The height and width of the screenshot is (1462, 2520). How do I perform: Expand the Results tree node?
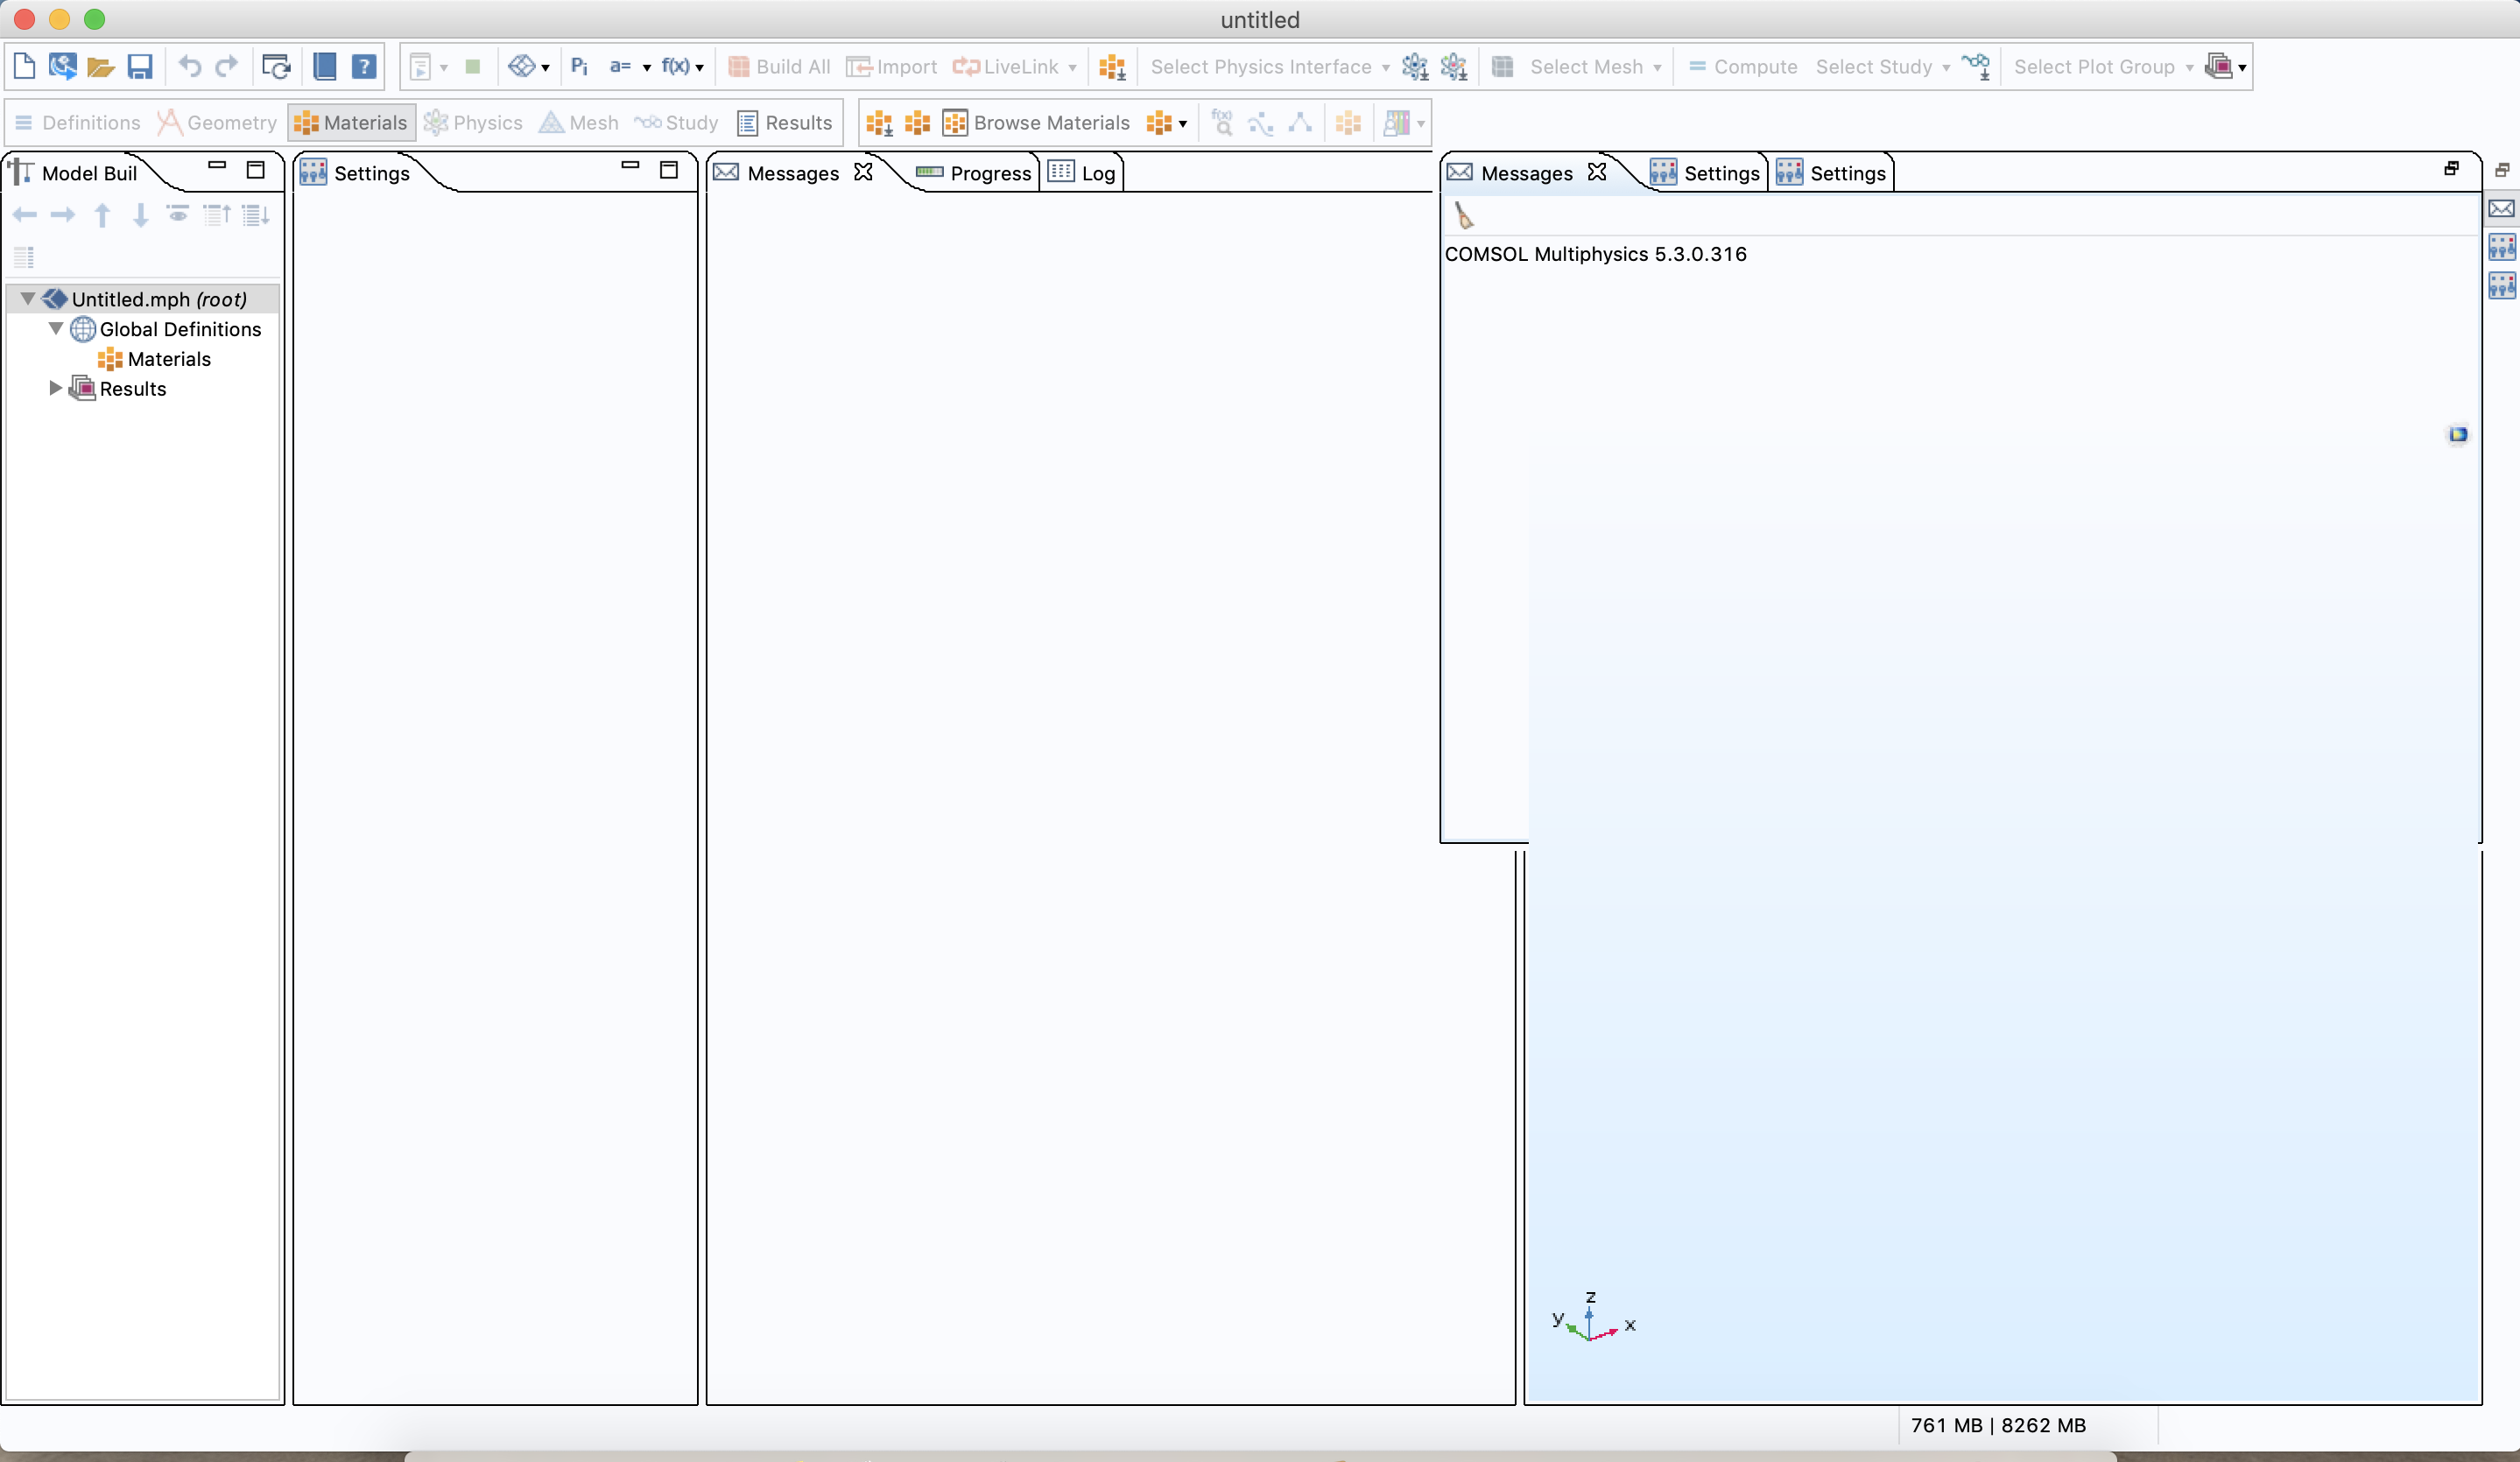coord(56,388)
